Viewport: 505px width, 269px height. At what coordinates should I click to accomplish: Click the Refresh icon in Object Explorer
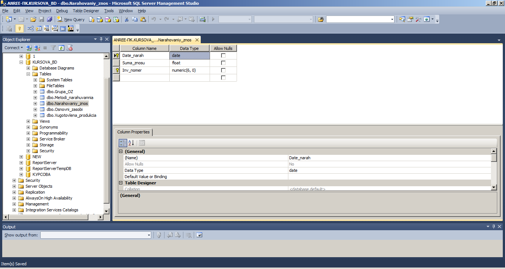click(x=61, y=48)
